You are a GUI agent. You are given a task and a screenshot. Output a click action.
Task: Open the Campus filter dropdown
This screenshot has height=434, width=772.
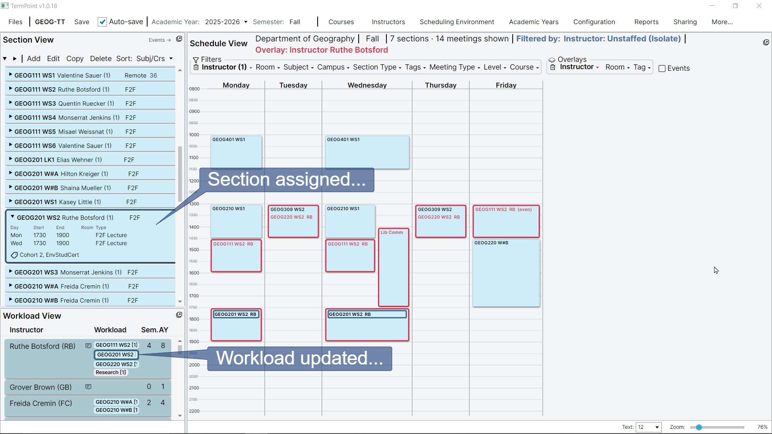point(333,68)
